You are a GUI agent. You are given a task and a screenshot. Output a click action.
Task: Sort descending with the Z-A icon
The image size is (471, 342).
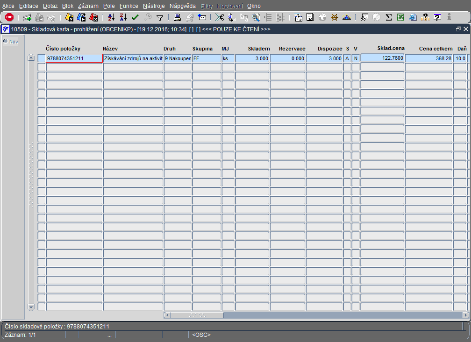123,17
